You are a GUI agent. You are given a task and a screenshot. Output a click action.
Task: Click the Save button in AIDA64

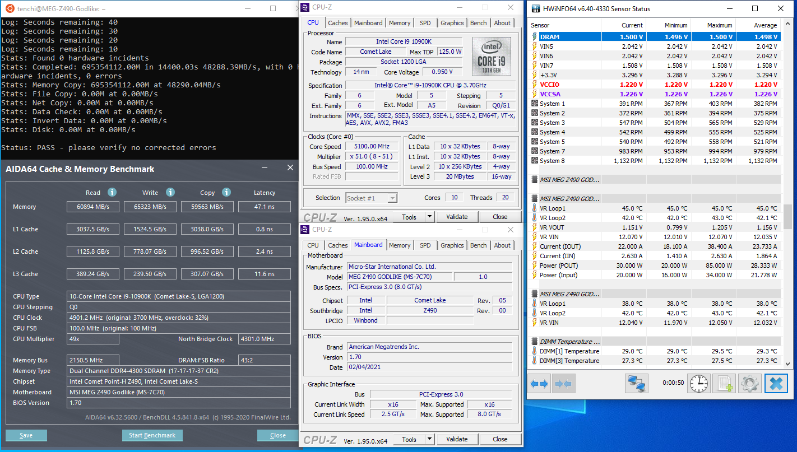click(x=26, y=435)
